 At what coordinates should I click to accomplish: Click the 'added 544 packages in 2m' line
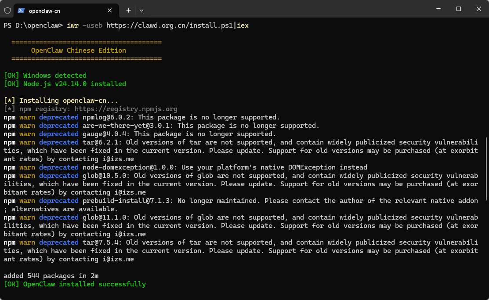tap(51, 276)
